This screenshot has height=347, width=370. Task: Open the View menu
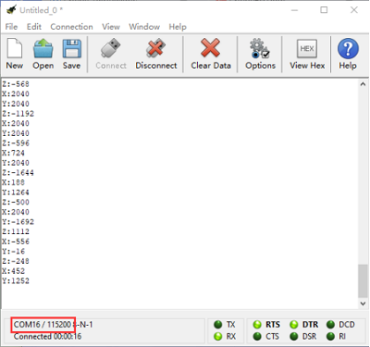111,27
